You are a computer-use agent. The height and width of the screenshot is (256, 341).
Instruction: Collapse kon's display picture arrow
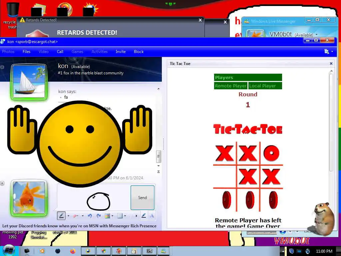tap(2, 67)
